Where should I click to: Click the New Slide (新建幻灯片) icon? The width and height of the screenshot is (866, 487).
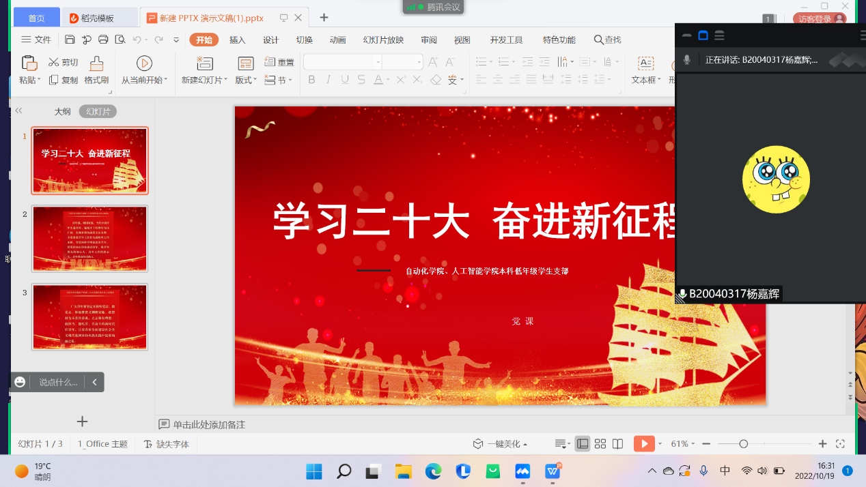point(204,64)
